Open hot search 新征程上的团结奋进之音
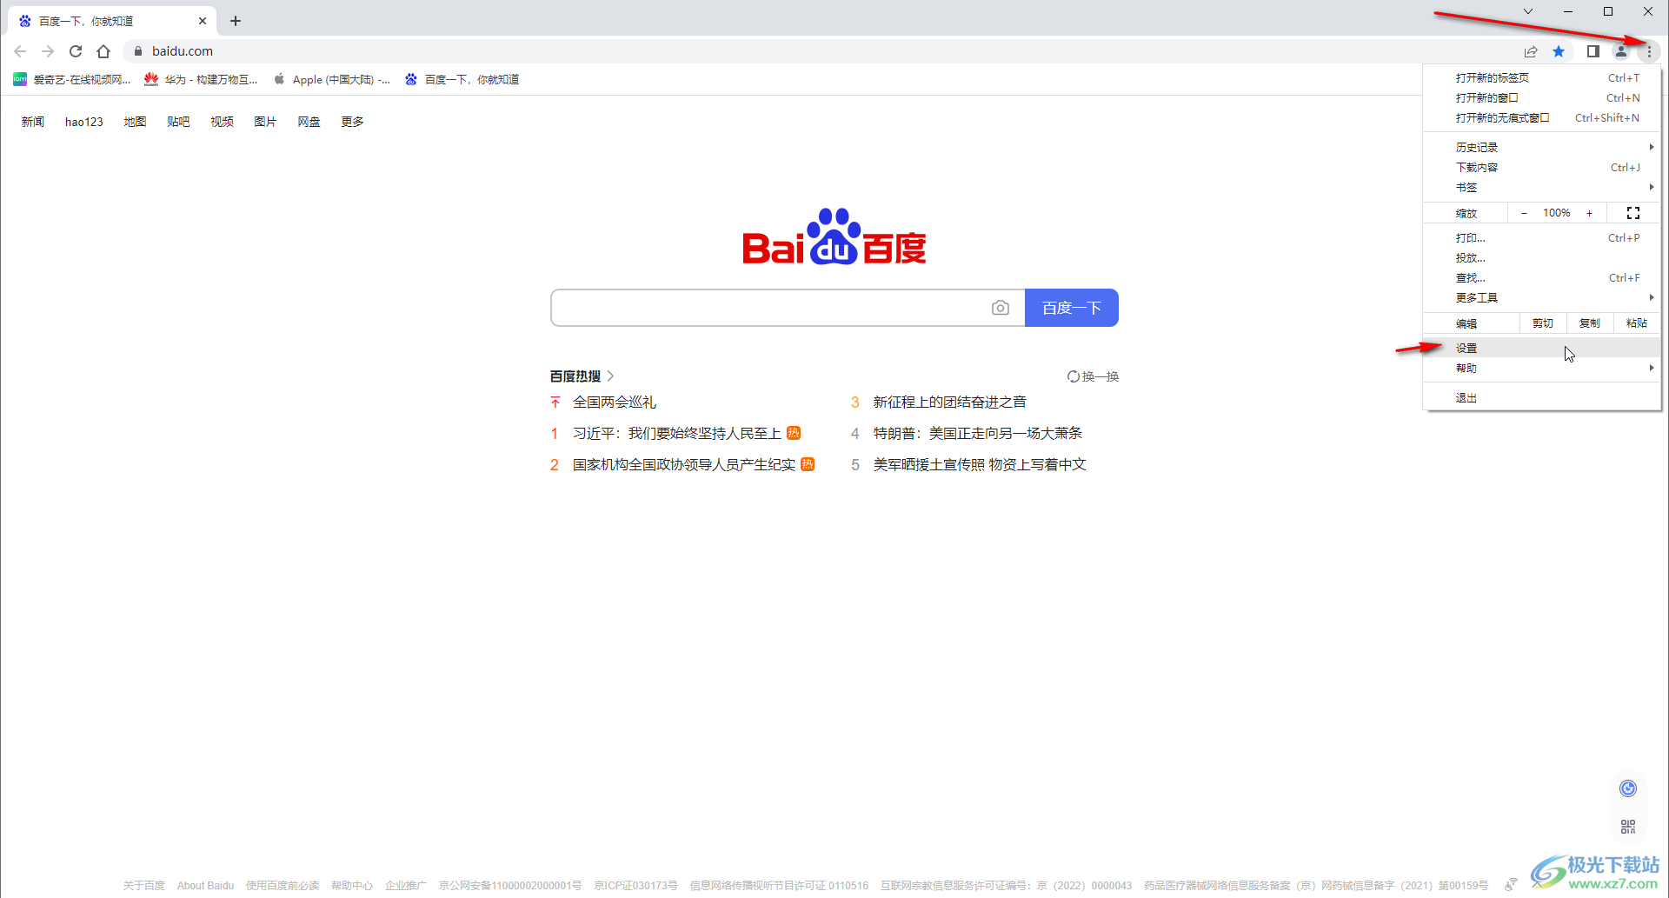The height and width of the screenshot is (898, 1669). click(x=950, y=402)
